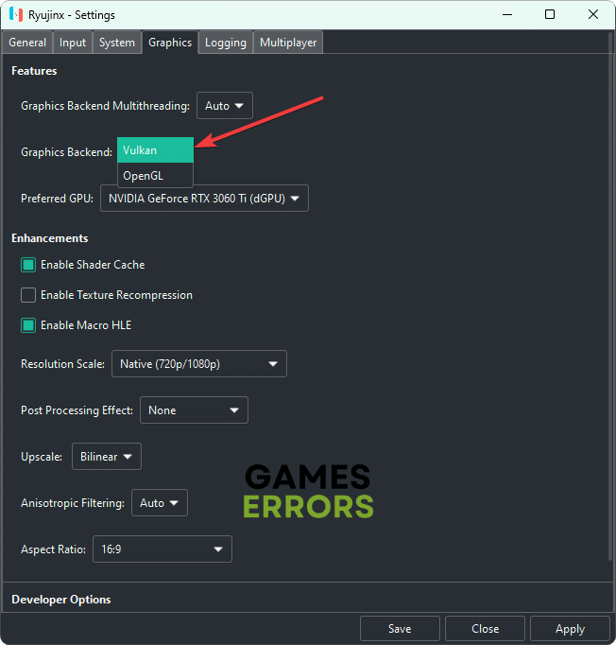Screen dimensions: 616x645
Task: Click the Developer Options heading
Action: (61, 600)
